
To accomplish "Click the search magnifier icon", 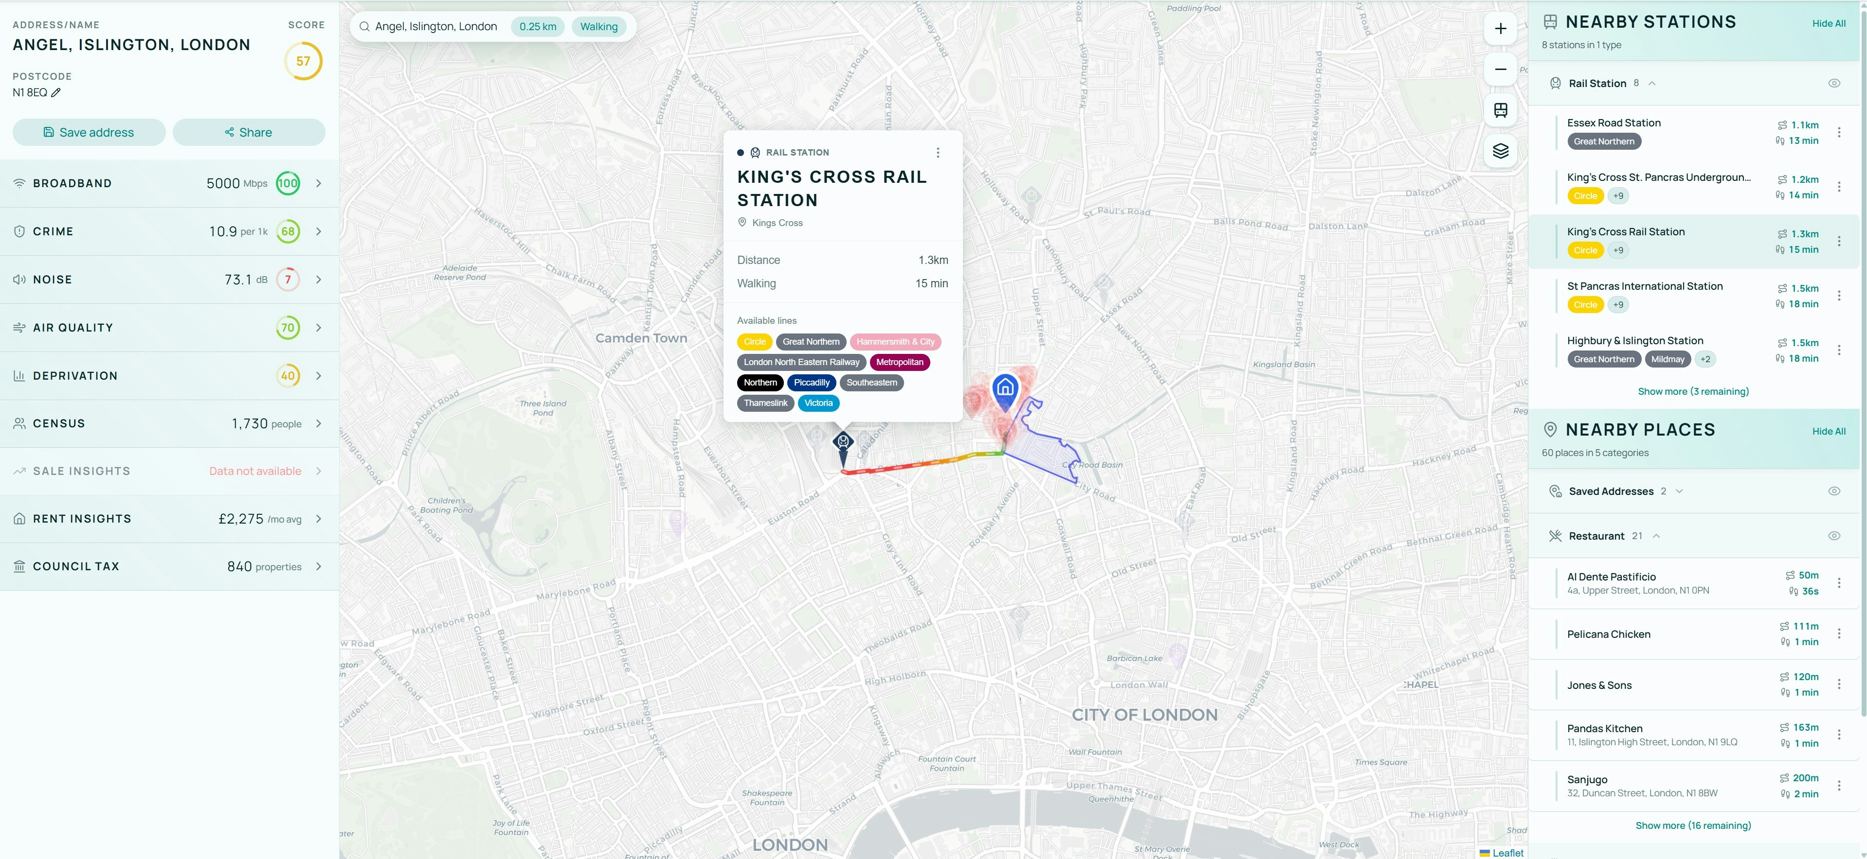I will point(364,27).
